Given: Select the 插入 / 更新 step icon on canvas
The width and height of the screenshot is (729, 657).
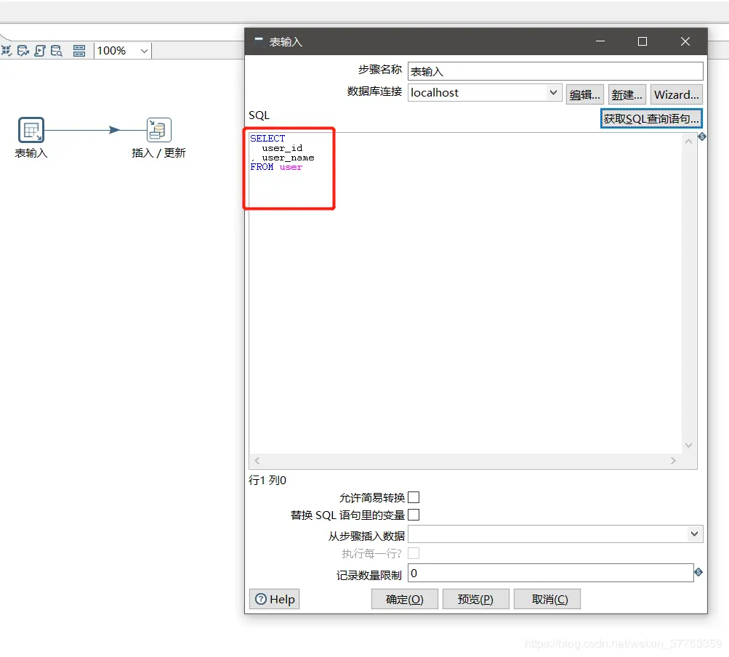Looking at the screenshot, I should point(158,129).
